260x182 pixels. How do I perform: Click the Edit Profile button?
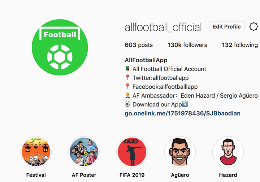[x=227, y=27]
